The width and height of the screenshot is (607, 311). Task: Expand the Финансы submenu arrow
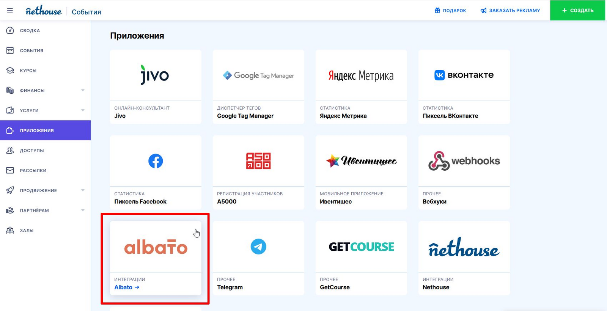pos(83,90)
